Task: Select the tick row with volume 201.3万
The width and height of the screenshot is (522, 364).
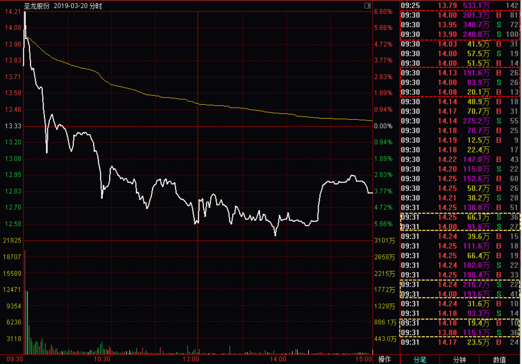Action: tap(460, 15)
